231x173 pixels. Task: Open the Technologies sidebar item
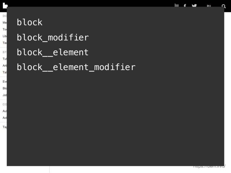click(5, 43)
